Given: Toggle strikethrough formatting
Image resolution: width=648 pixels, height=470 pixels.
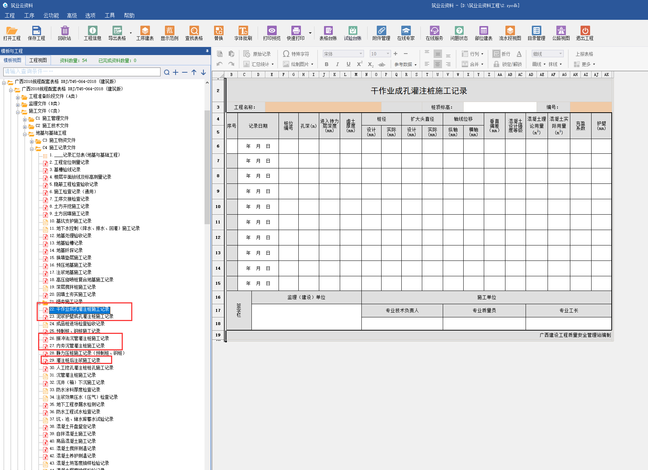Looking at the screenshot, I should click(x=382, y=64).
